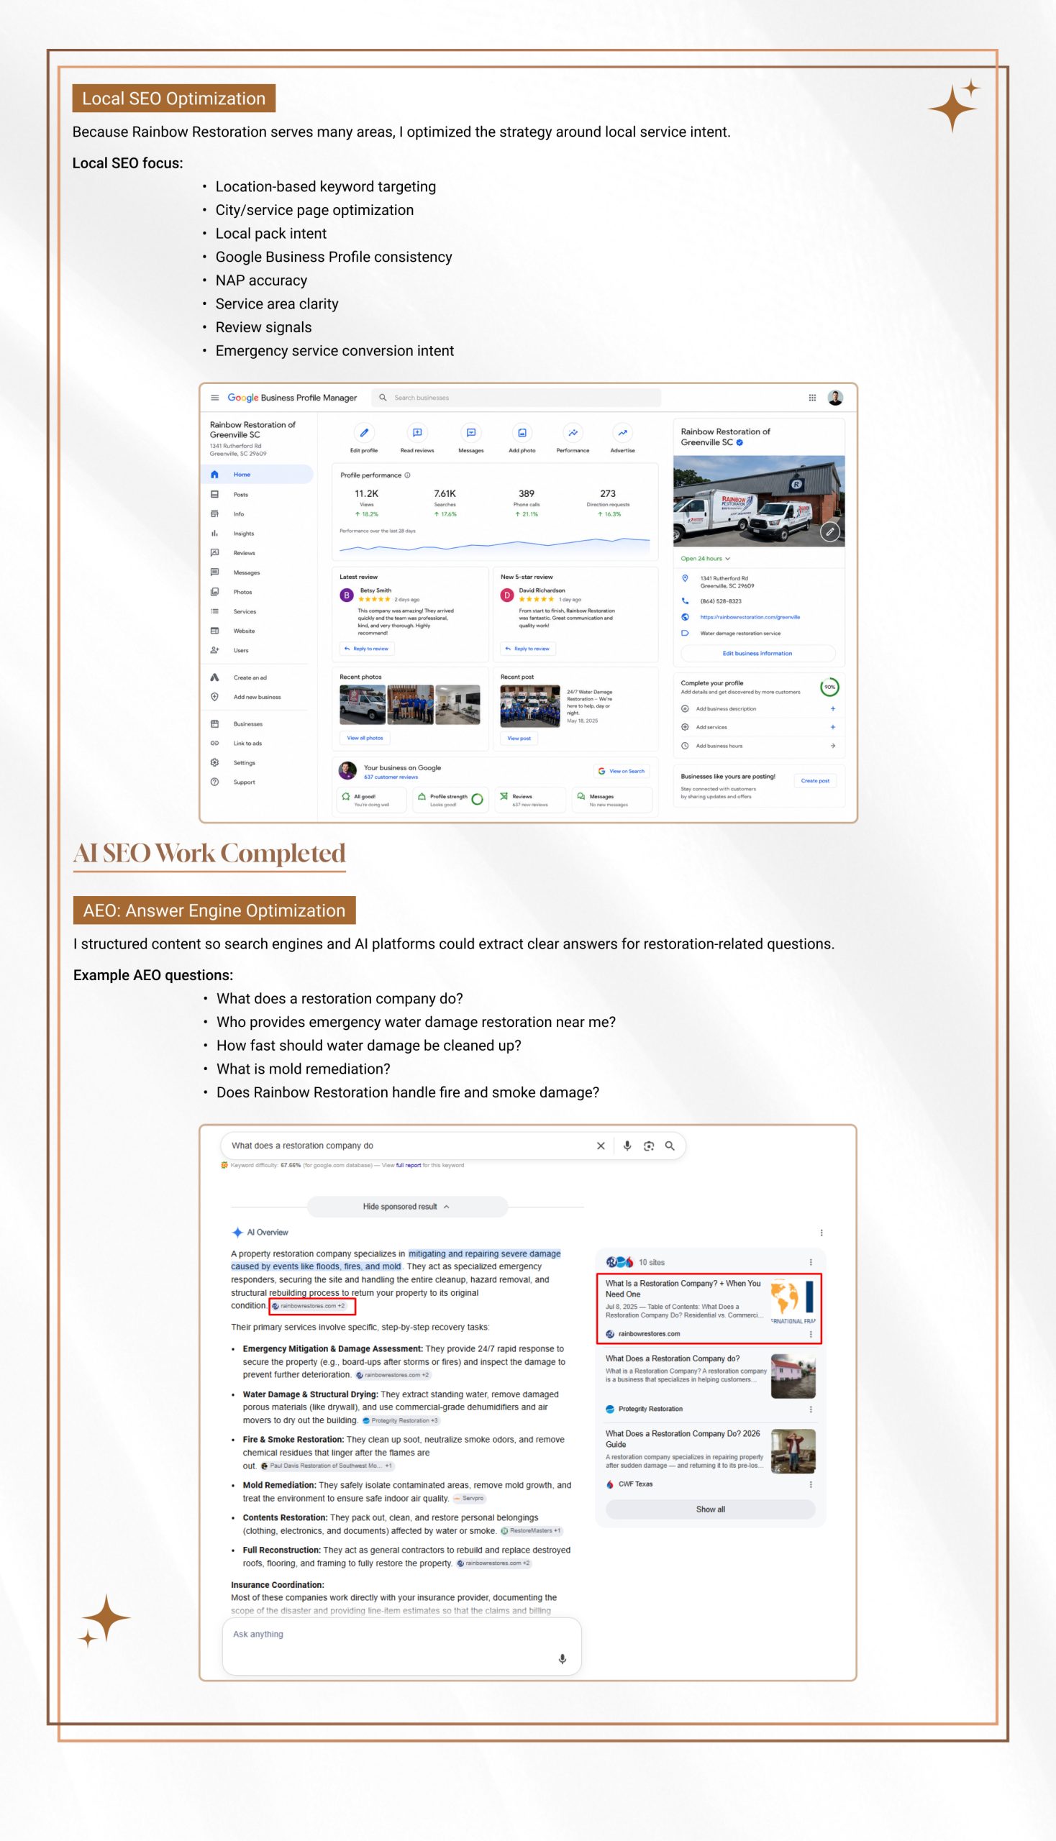
Task: Open the three-dot menu for CWF Texas result
Action: (x=811, y=1484)
